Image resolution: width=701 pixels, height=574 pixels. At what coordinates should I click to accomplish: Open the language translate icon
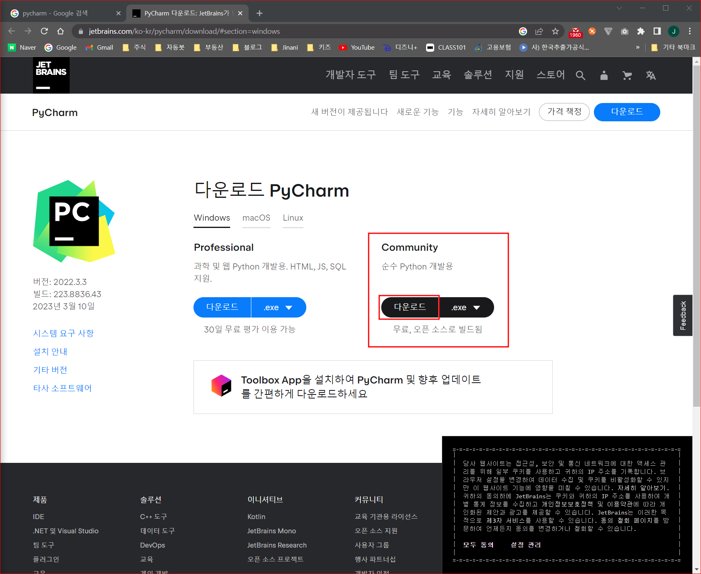651,75
